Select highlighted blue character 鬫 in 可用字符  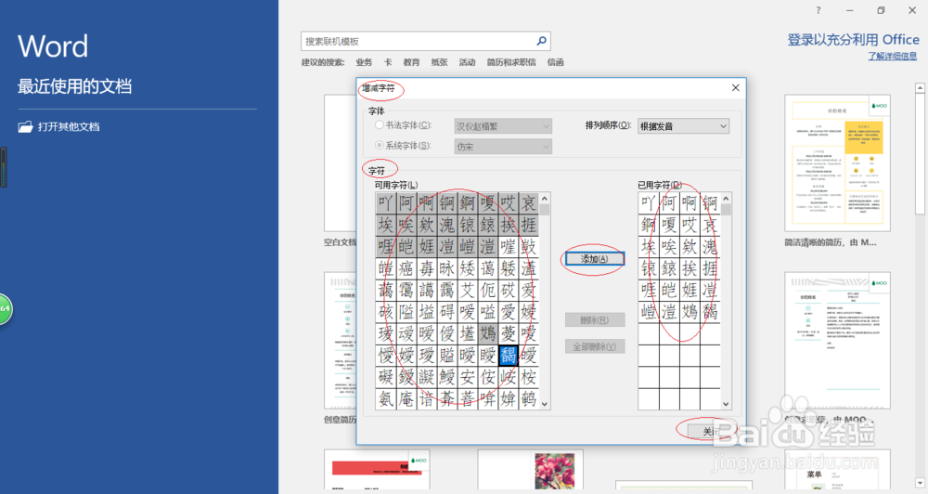click(509, 355)
